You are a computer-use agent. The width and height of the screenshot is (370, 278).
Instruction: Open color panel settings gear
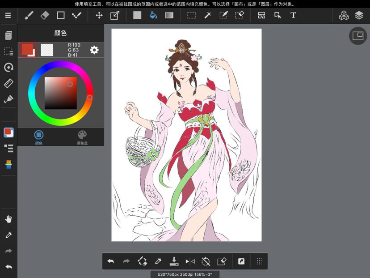94,50
